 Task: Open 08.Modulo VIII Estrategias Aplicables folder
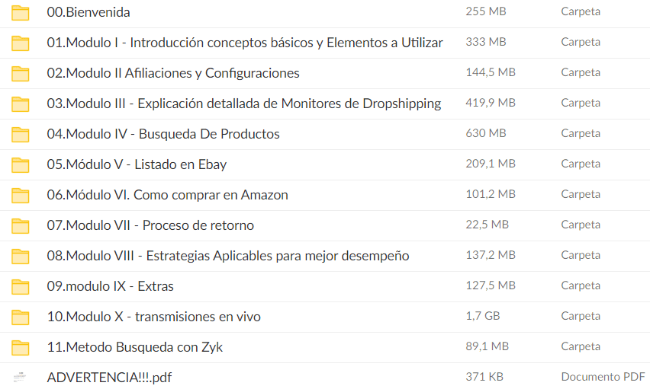point(227,256)
